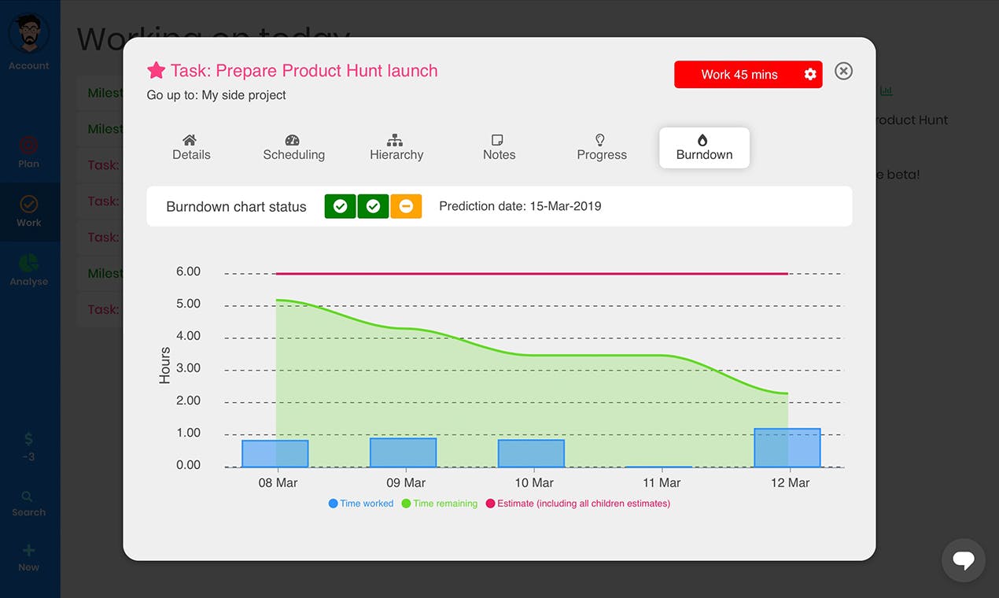Close the task dialog

click(x=843, y=71)
